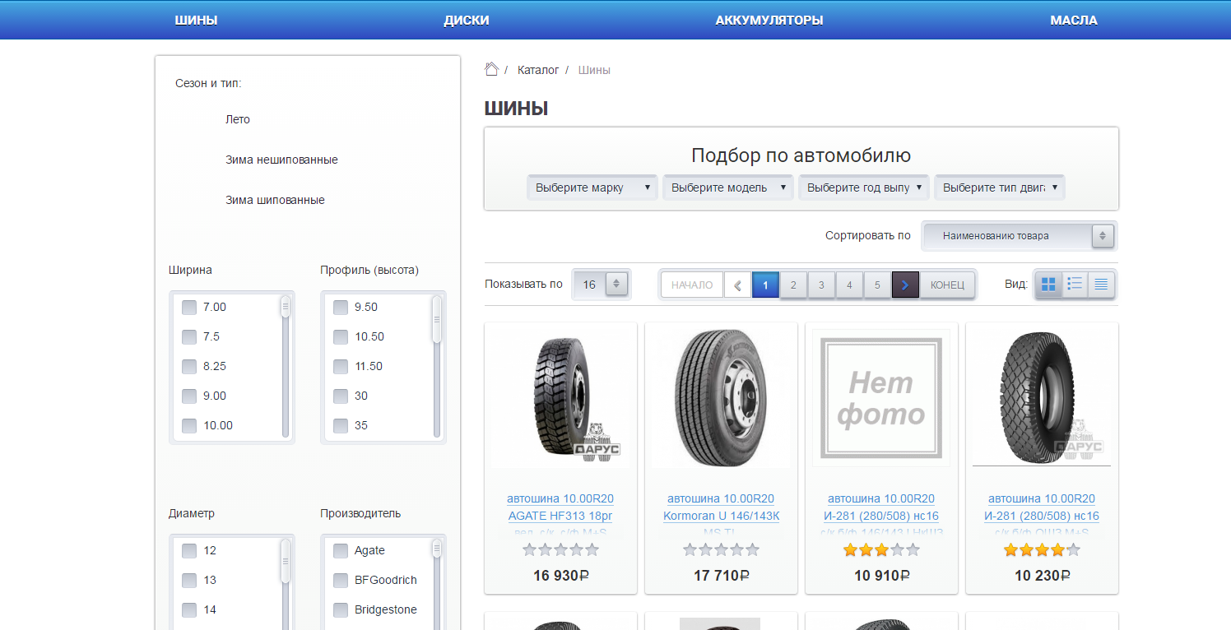
Task: Go to page 5
Action: 877,285
